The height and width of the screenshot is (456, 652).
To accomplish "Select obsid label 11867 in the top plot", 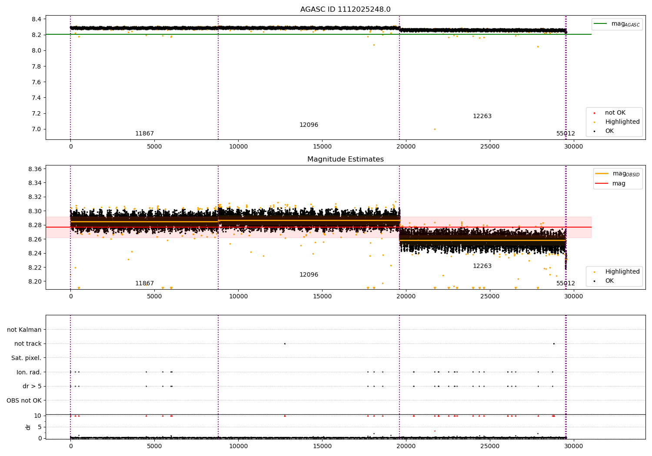I will tap(144, 134).
